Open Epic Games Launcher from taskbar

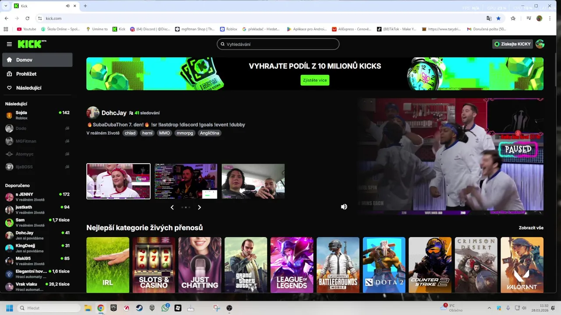click(114, 308)
